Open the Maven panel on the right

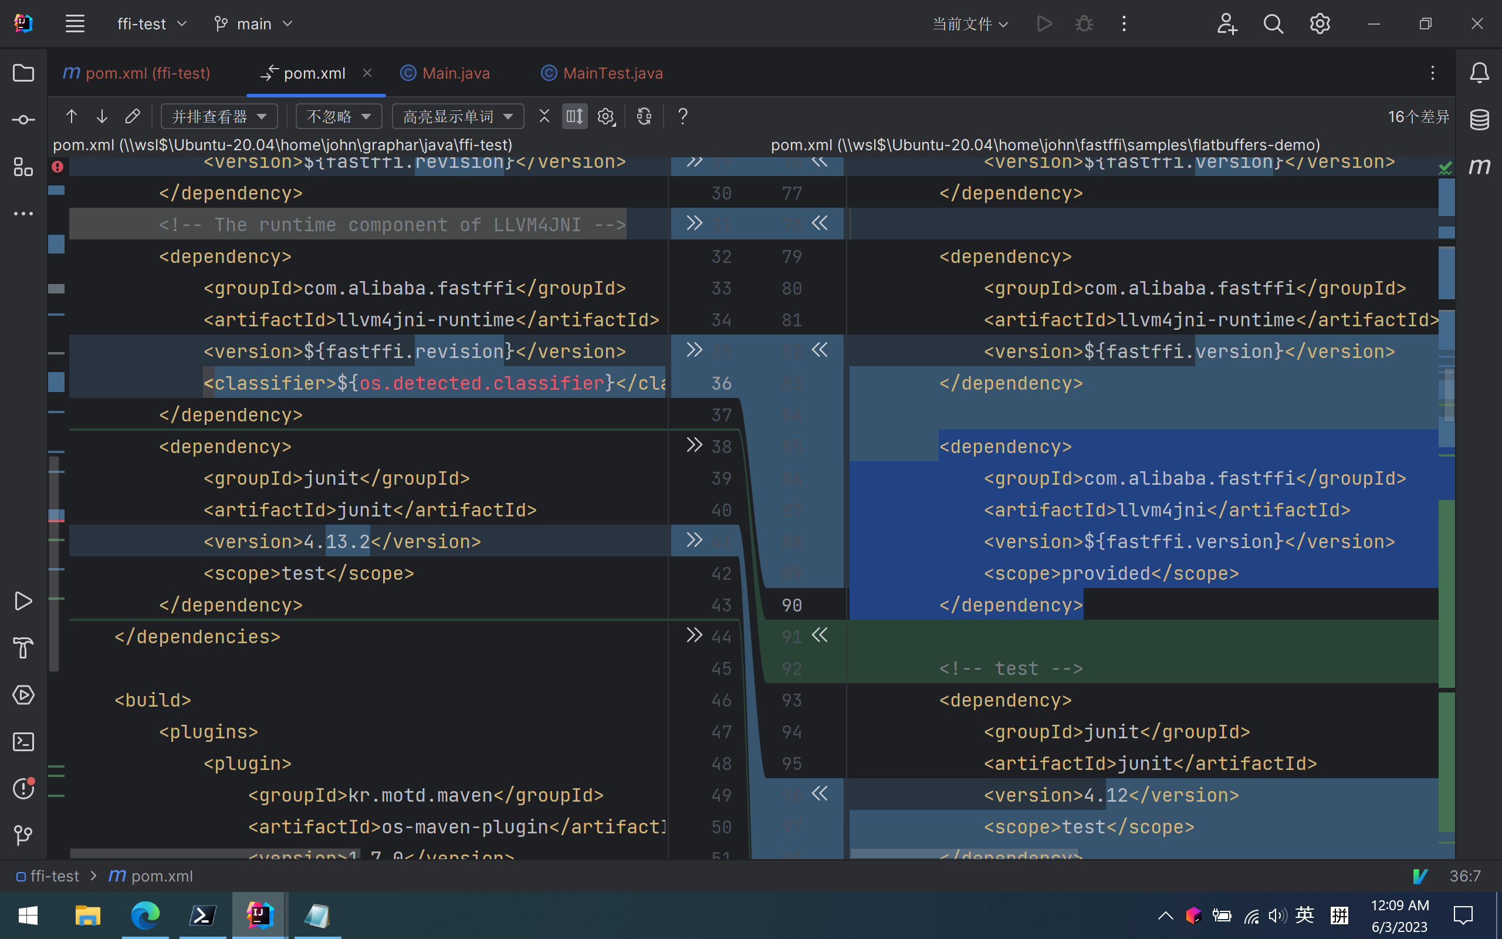point(1480,166)
